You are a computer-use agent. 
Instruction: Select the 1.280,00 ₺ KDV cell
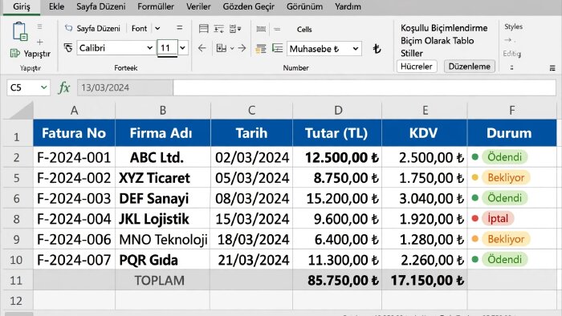point(425,239)
